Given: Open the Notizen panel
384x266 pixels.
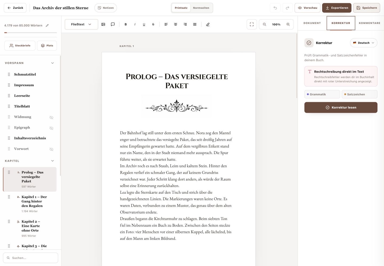Looking at the screenshot, I should point(106,8).
